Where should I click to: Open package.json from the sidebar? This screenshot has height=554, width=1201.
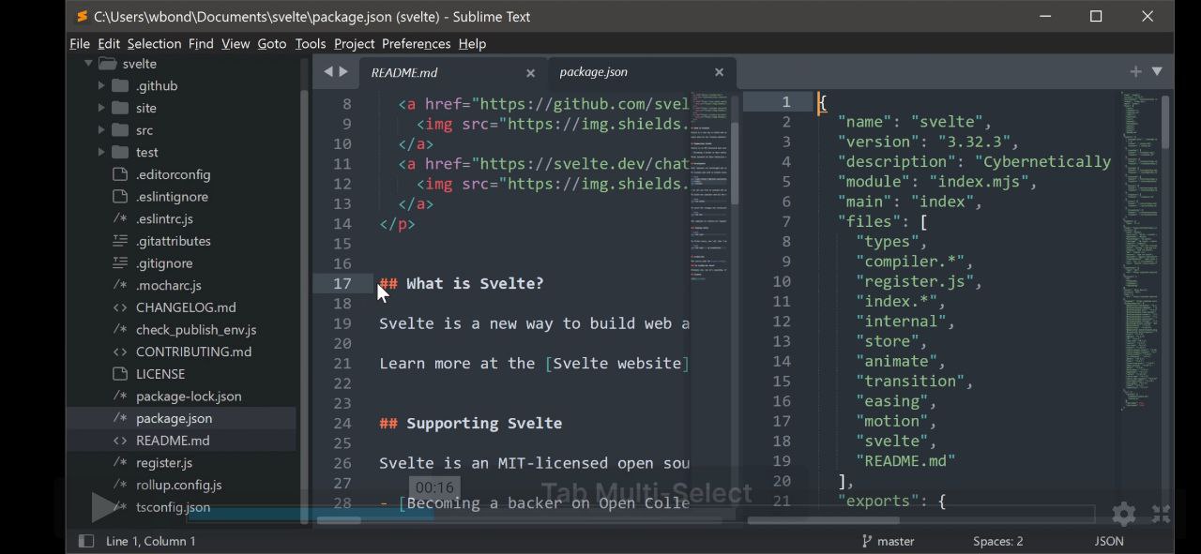coord(174,418)
